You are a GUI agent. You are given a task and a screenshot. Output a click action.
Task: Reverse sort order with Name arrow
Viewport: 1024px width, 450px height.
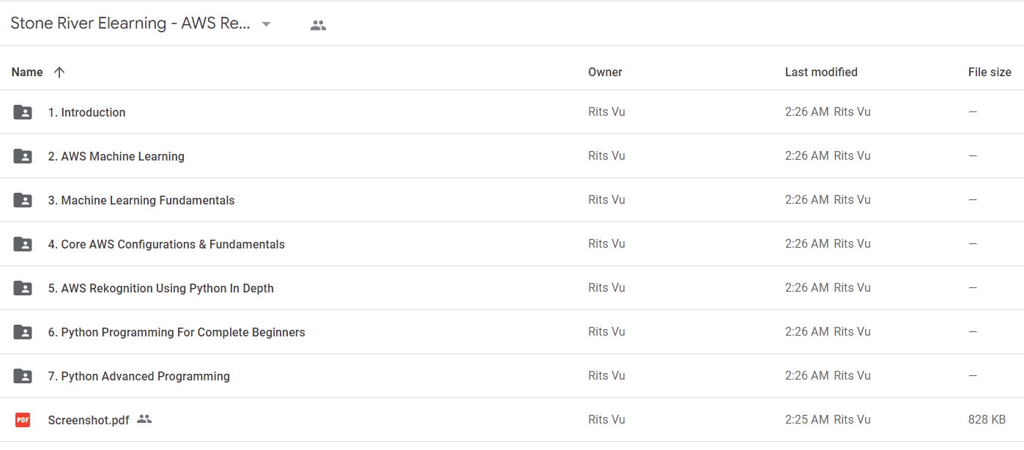click(59, 72)
